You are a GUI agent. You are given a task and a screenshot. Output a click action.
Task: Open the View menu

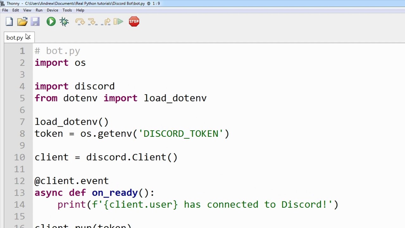tap(27, 10)
